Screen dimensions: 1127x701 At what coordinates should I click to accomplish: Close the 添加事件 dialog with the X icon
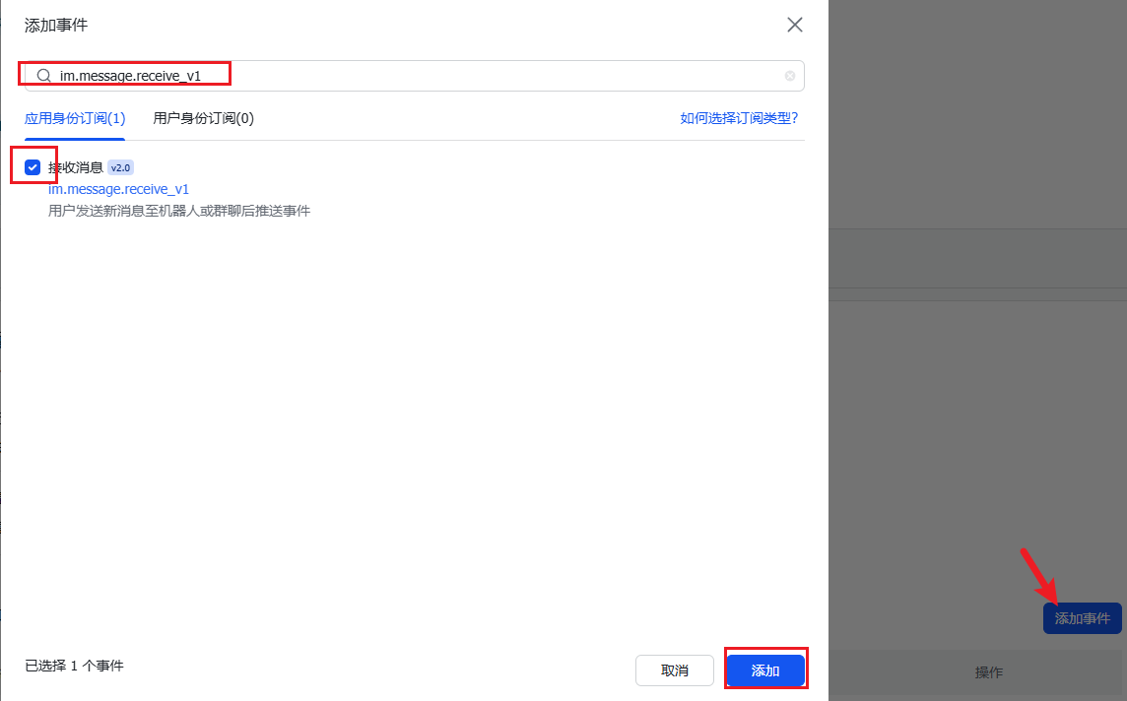(x=795, y=25)
